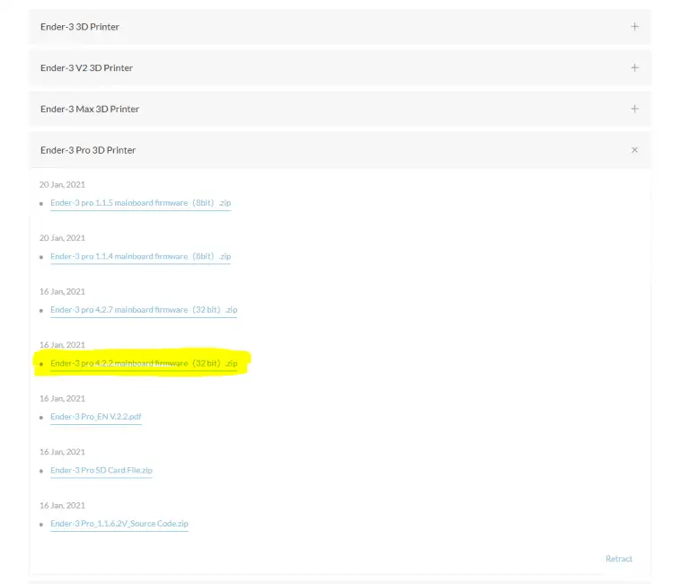Expand Ender-3 V2 3D Printer plus icon
The image size is (690, 584).
[634, 68]
